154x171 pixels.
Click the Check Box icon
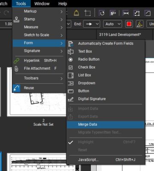tap(71, 68)
